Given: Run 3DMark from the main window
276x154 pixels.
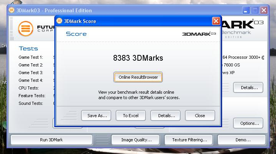Looking at the screenshot, I should tap(52, 140).
